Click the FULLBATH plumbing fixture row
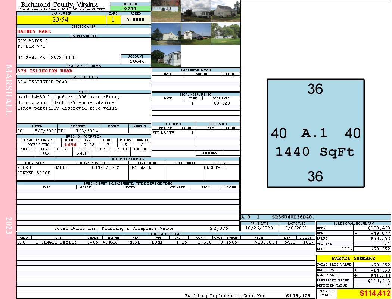Screen dimensions: 392x299 click(174, 133)
